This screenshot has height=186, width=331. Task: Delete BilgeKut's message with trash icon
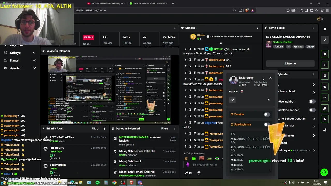pos(185,123)
